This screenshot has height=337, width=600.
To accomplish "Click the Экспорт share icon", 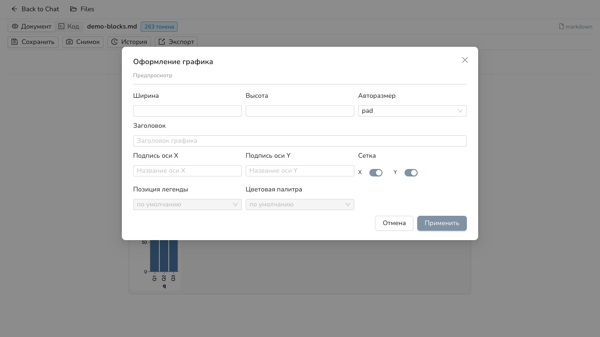I will click(x=162, y=42).
